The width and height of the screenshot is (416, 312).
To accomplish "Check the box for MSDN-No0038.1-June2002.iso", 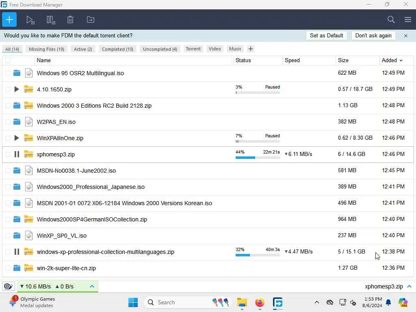I will click(x=8, y=170).
